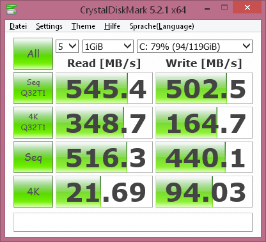Select the 4K read value 21.69
The image size is (266, 242).
point(104,192)
